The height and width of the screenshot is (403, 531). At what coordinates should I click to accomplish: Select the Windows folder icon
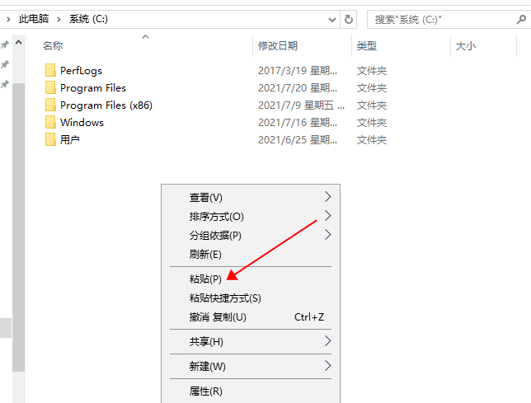tap(50, 123)
